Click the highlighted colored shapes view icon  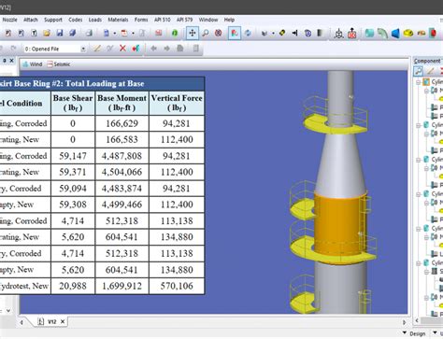point(235,33)
